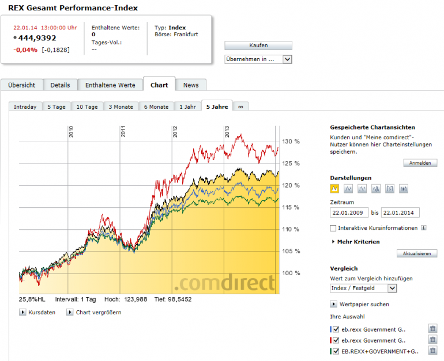This screenshot has height=361, width=444.
Task: Click the 2012 year marker on chart
Action: coord(175,132)
